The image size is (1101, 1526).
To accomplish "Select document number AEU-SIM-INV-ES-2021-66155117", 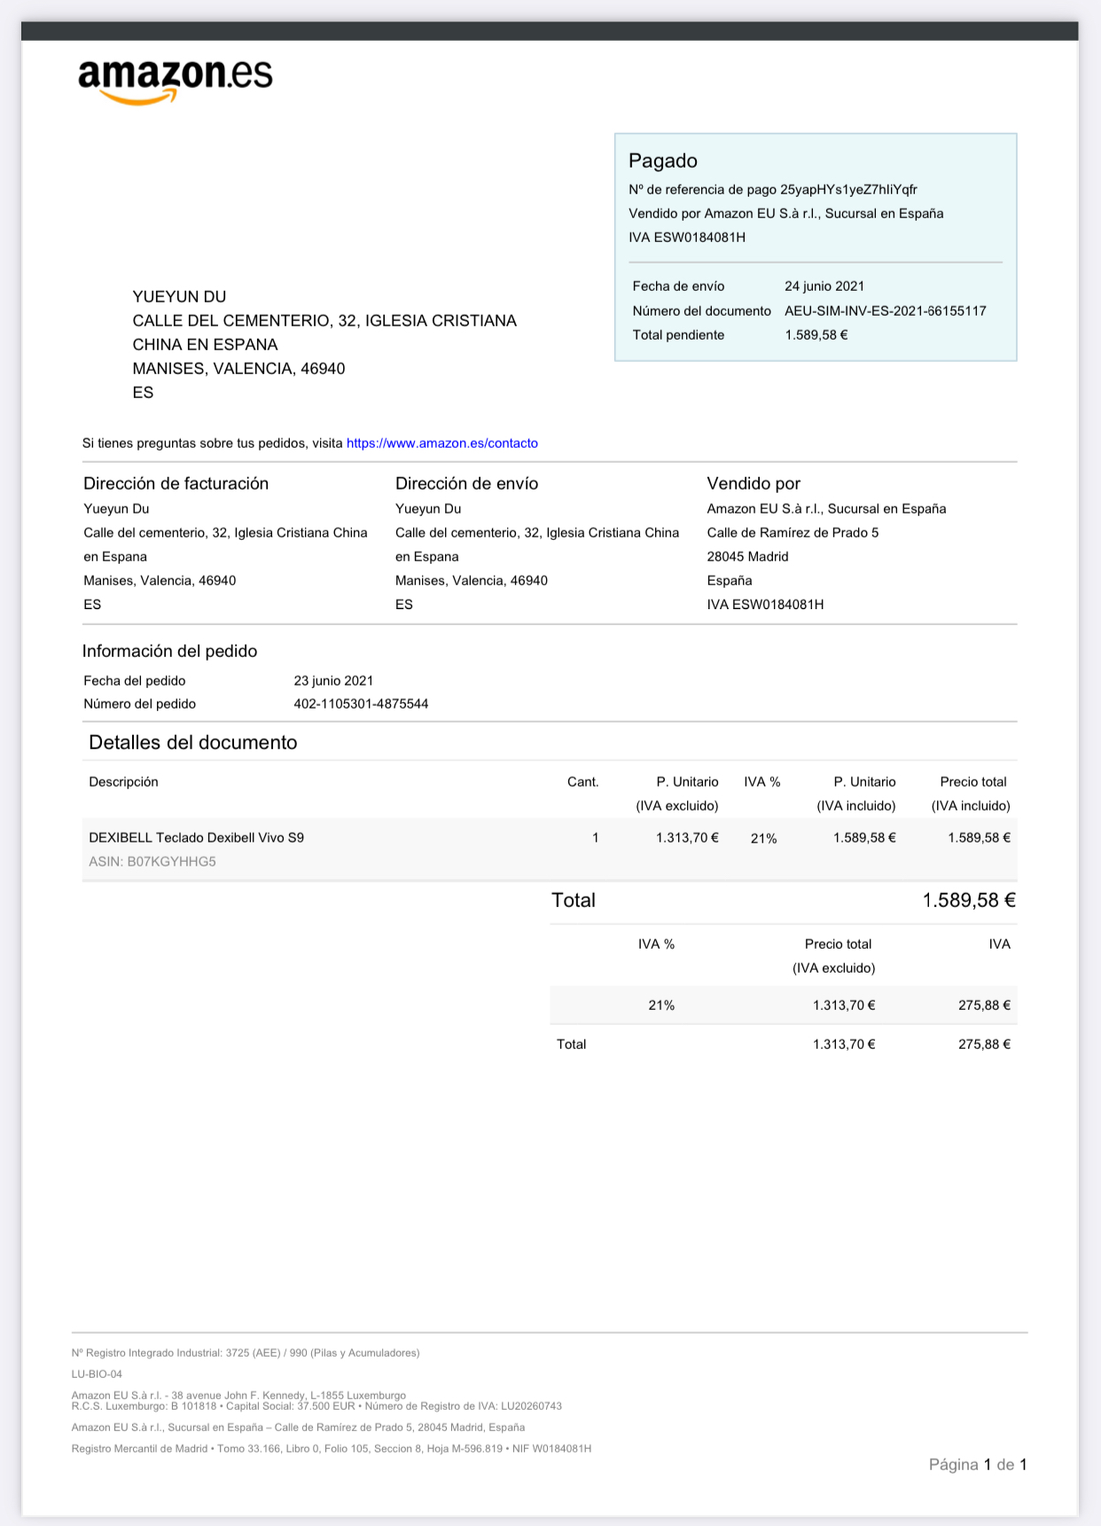I will (x=885, y=311).
